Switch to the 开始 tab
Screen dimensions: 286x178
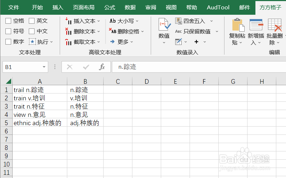click(x=37, y=8)
